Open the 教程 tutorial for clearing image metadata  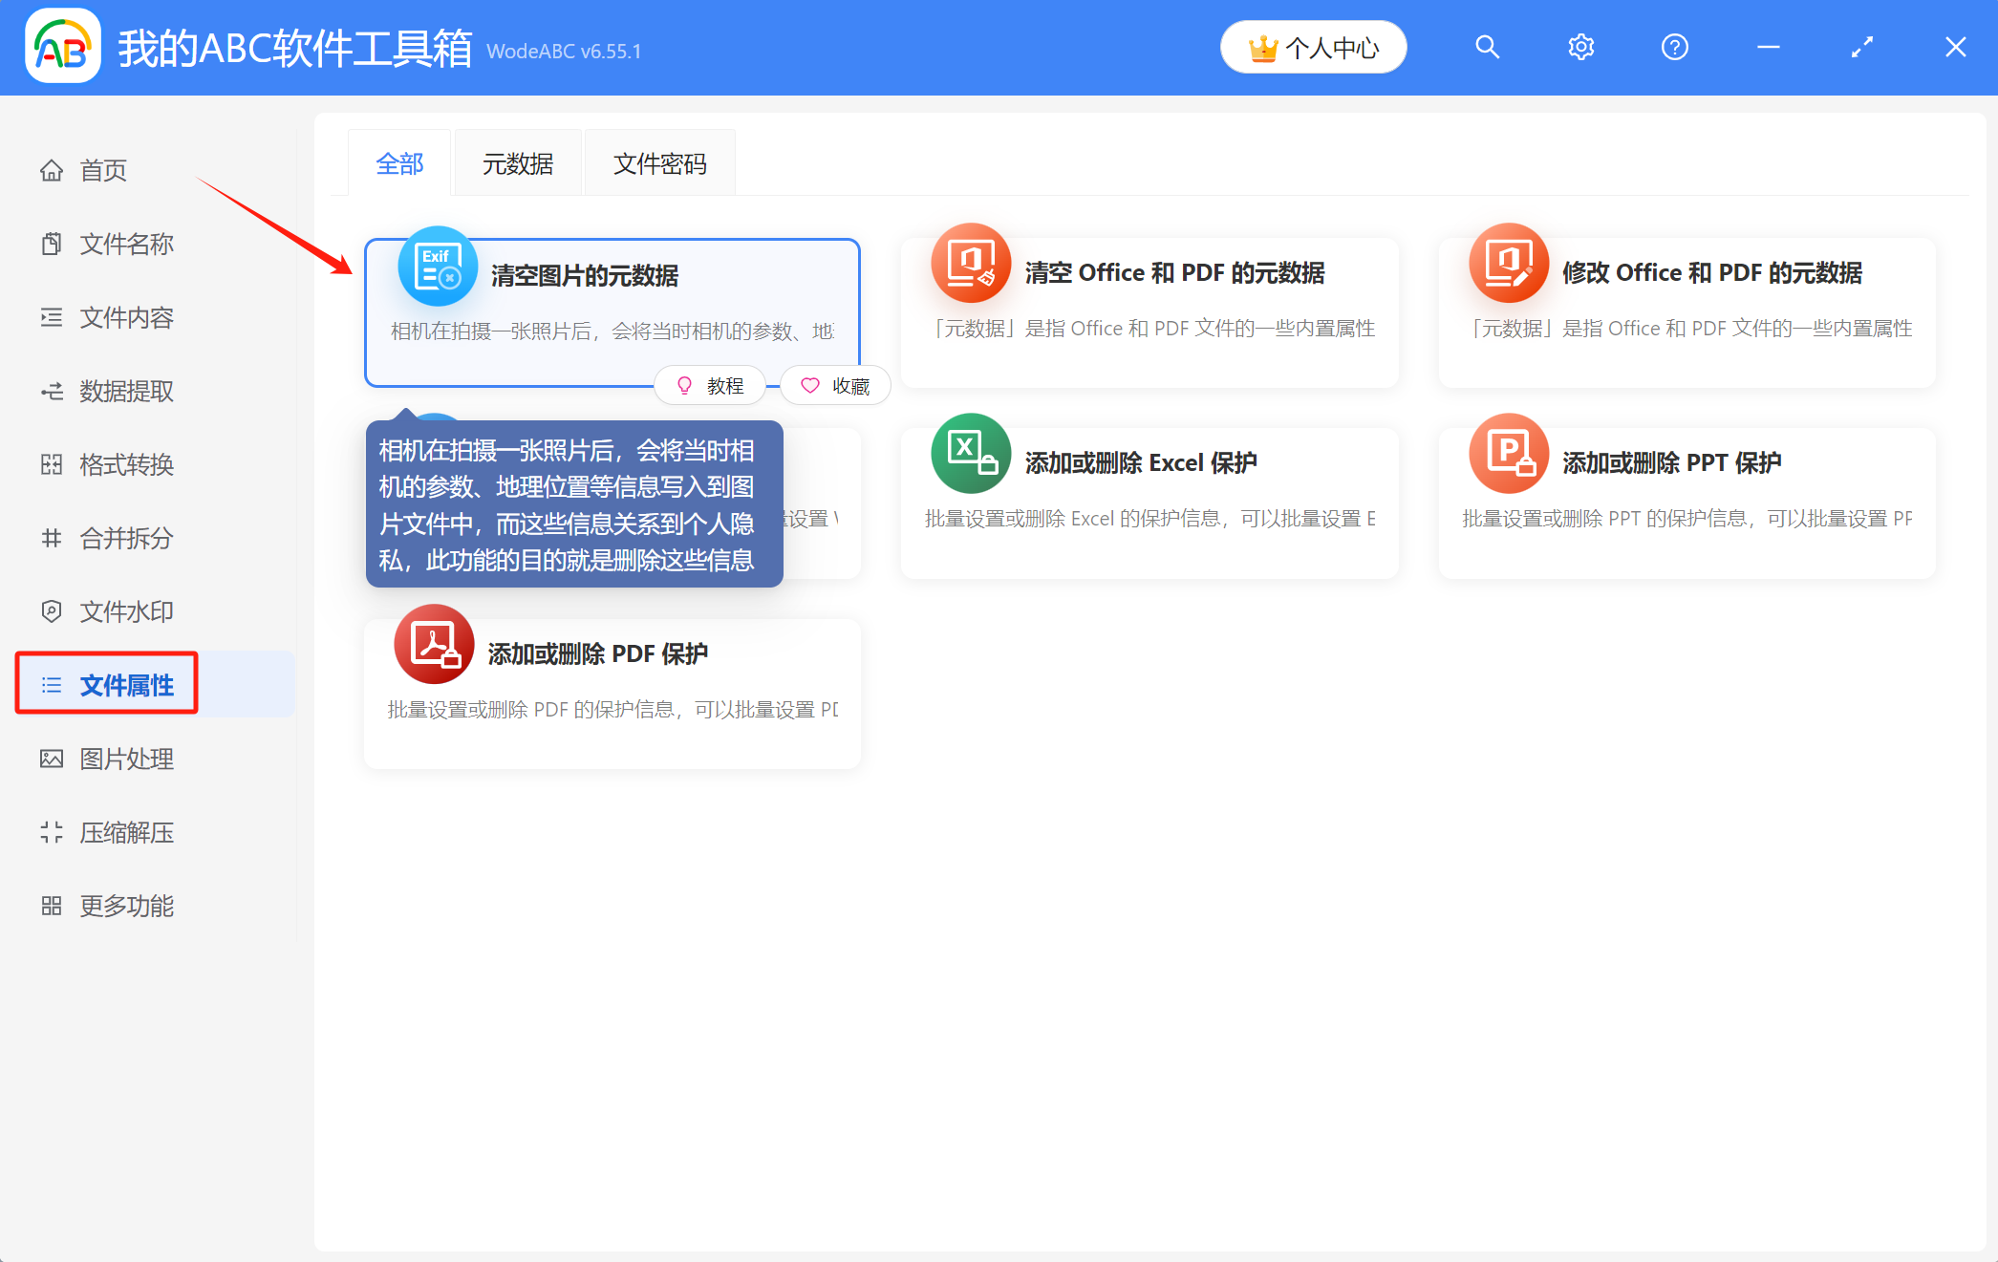point(709,385)
